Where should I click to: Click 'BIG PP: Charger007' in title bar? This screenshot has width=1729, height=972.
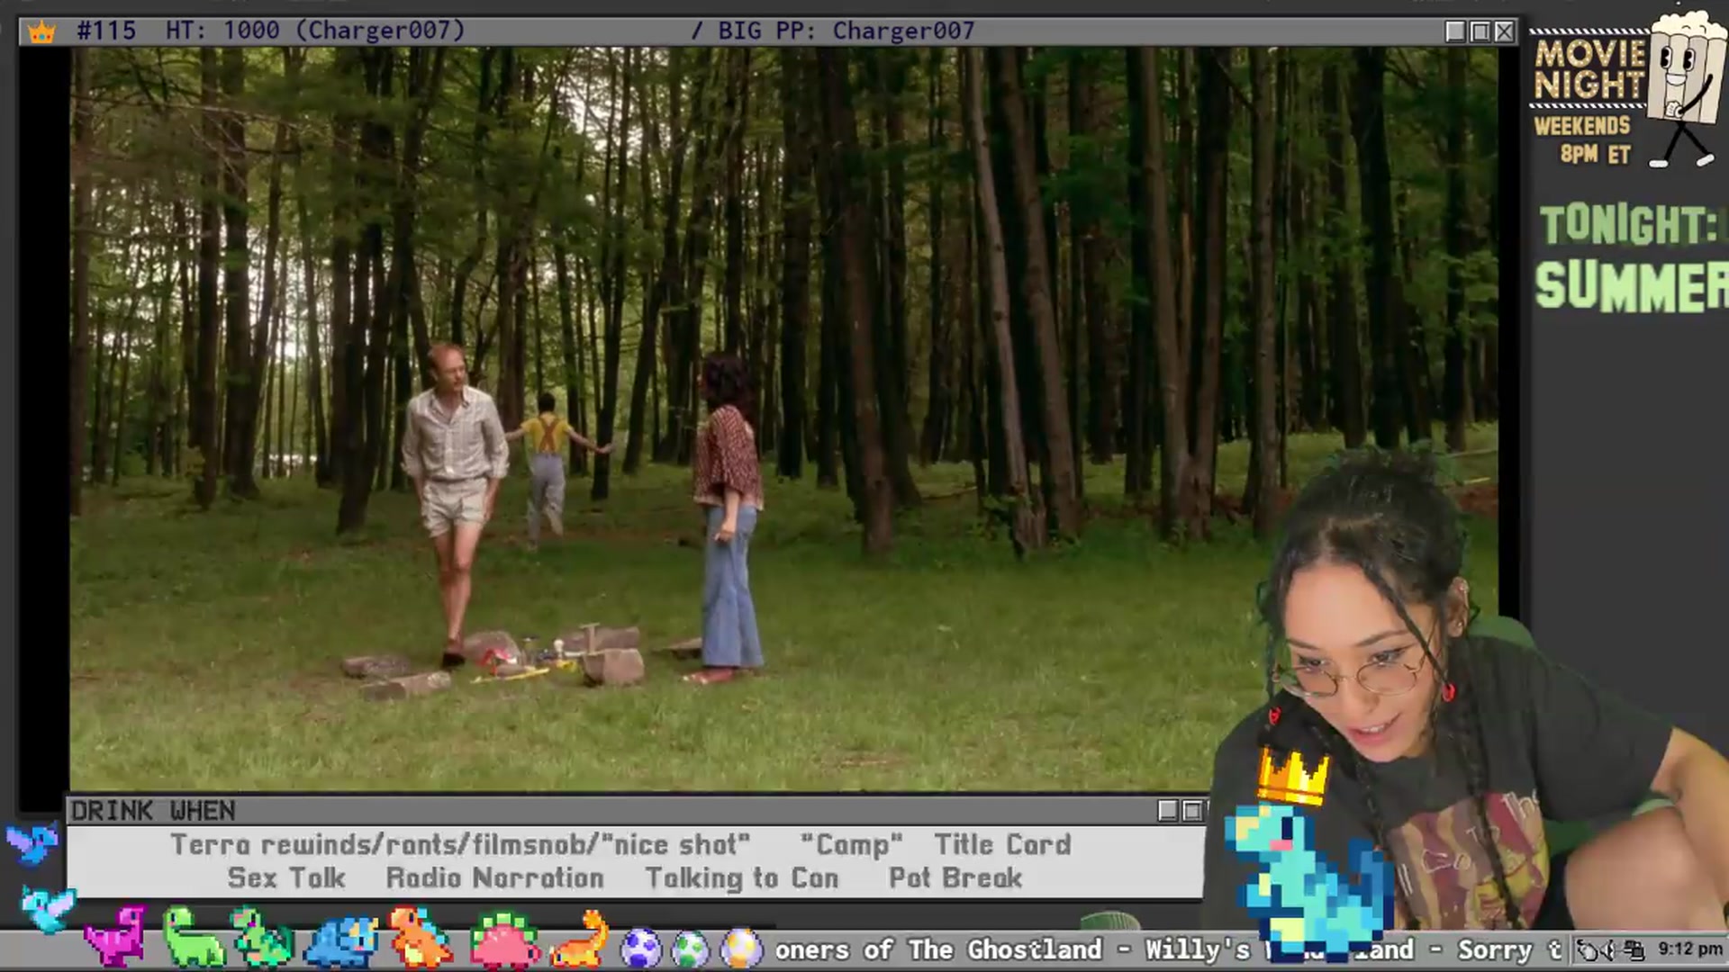tap(846, 31)
